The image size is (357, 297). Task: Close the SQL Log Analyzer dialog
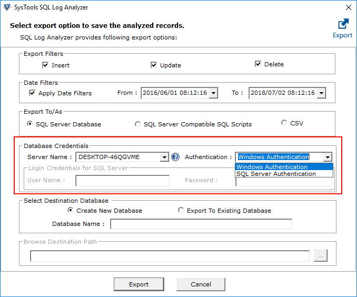(349, 7)
